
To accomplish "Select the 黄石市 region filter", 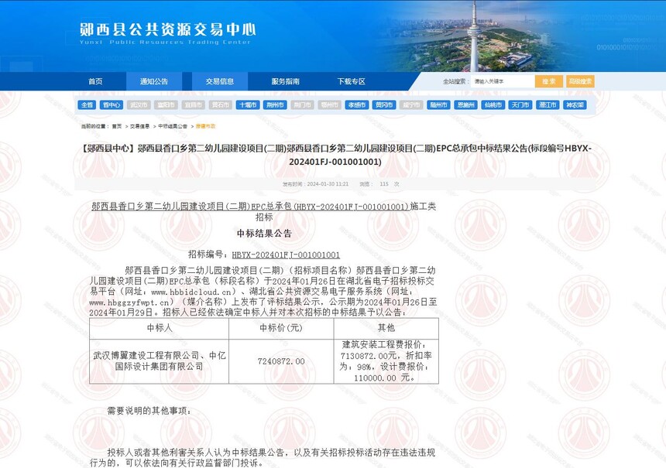I will click(221, 104).
